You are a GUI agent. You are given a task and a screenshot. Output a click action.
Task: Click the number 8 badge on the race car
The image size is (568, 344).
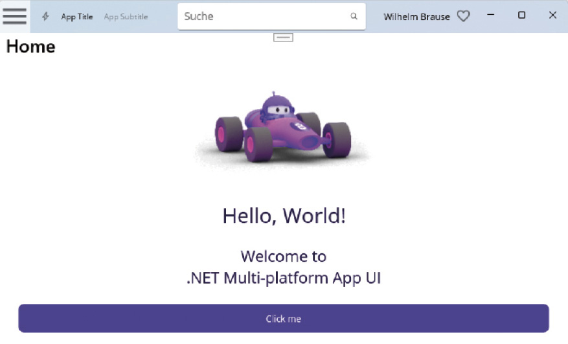pyautogui.click(x=300, y=126)
